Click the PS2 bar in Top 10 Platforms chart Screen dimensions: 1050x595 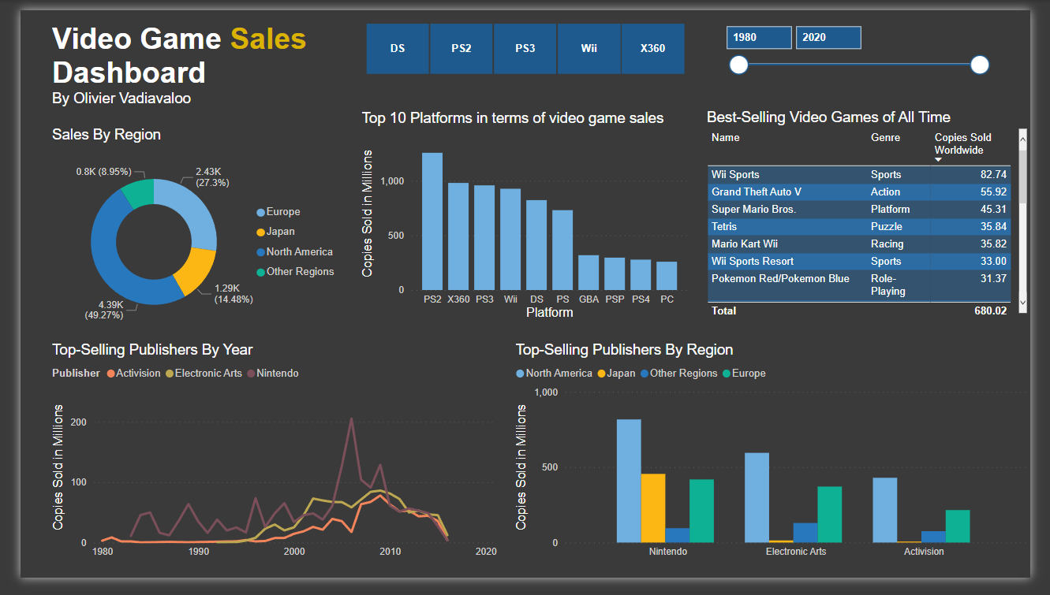432,221
